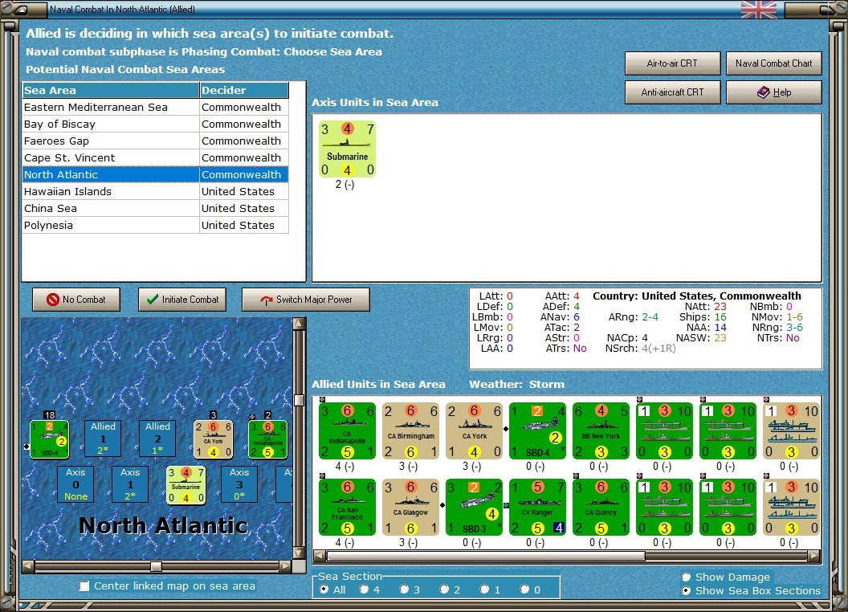
Task: Select the CA Birmingham cruiser counter
Action: point(410,430)
